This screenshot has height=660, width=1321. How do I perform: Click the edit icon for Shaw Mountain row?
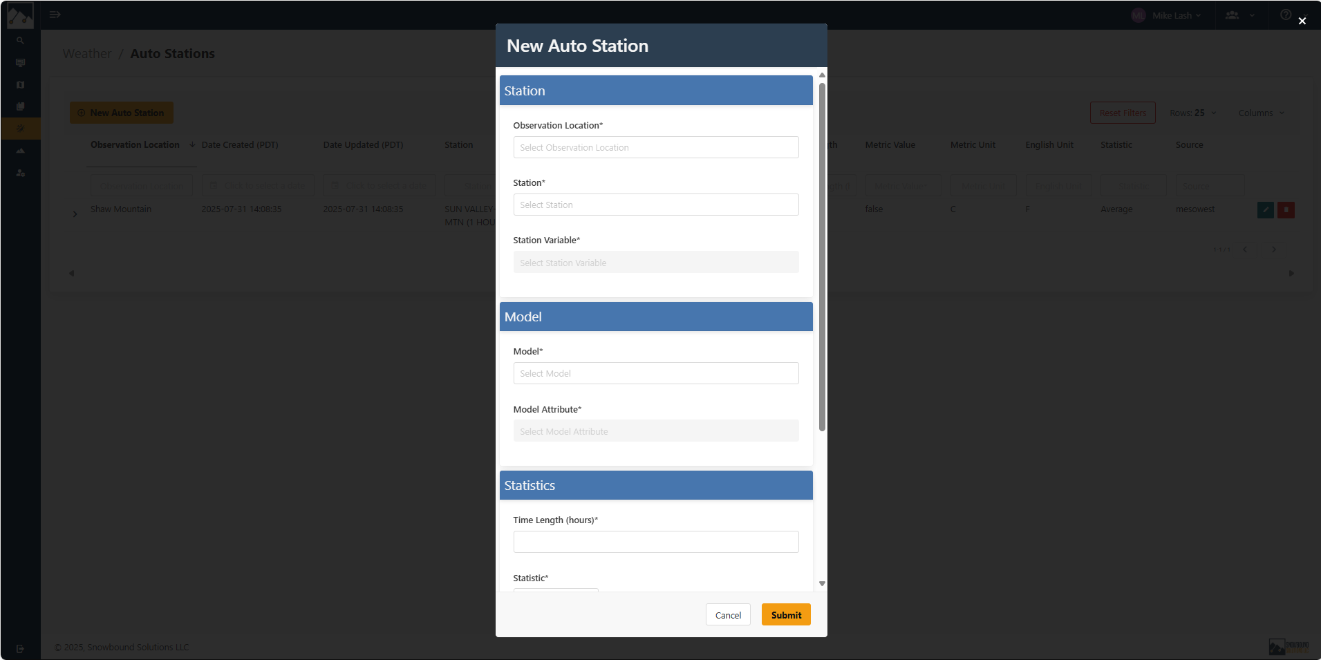pyautogui.click(x=1265, y=210)
